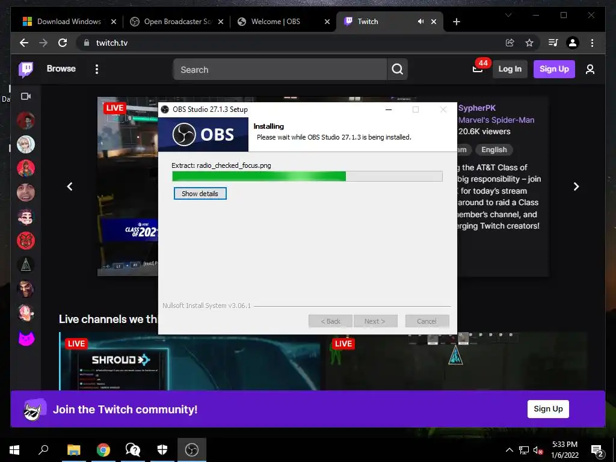This screenshot has width=616, height=462.
Task: Open the Marvel's Spider-Man game link
Action: [496, 120]
